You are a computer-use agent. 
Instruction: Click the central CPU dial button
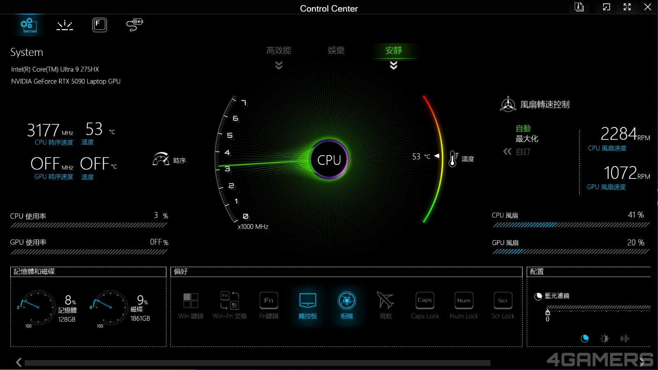329,160
